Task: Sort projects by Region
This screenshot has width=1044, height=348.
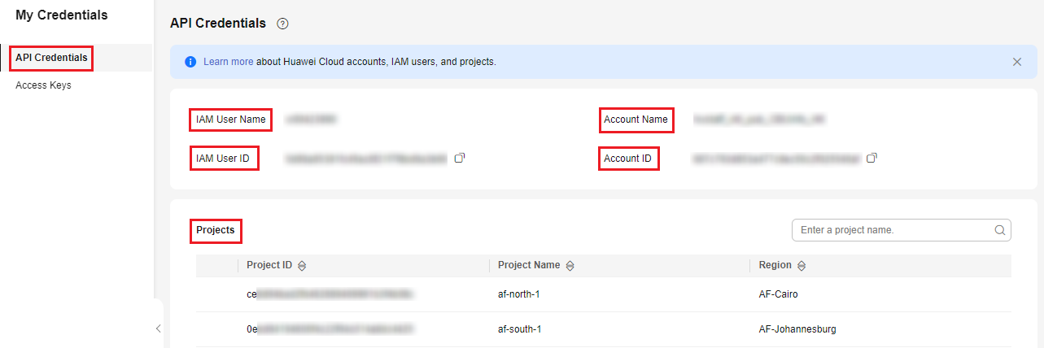Action: pyautogui.click(x=801, y=266)
